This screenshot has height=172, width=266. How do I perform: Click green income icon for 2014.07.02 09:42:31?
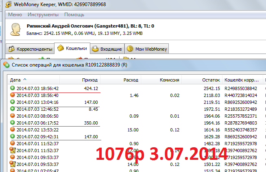(12, 136)
